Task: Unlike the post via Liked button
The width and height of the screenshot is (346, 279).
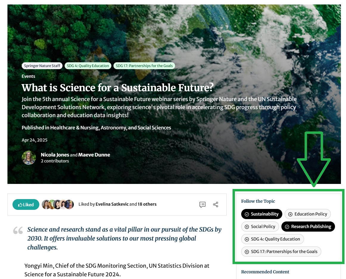Action: click(x=26, y=204)
